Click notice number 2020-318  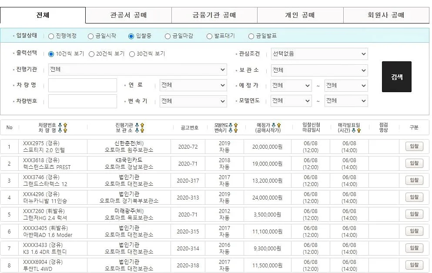188,266
